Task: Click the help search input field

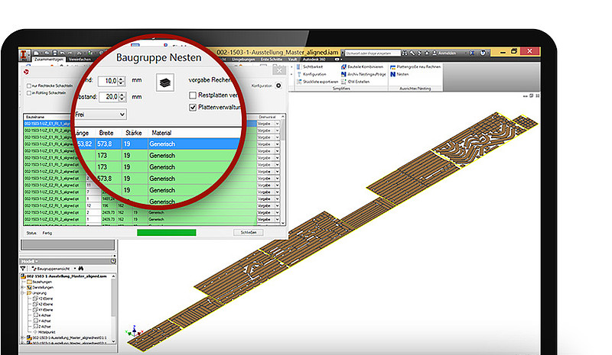Action: (x=373, y=53)
